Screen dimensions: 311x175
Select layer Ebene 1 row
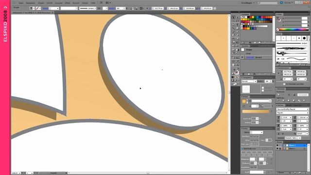(x=292, y=148)
